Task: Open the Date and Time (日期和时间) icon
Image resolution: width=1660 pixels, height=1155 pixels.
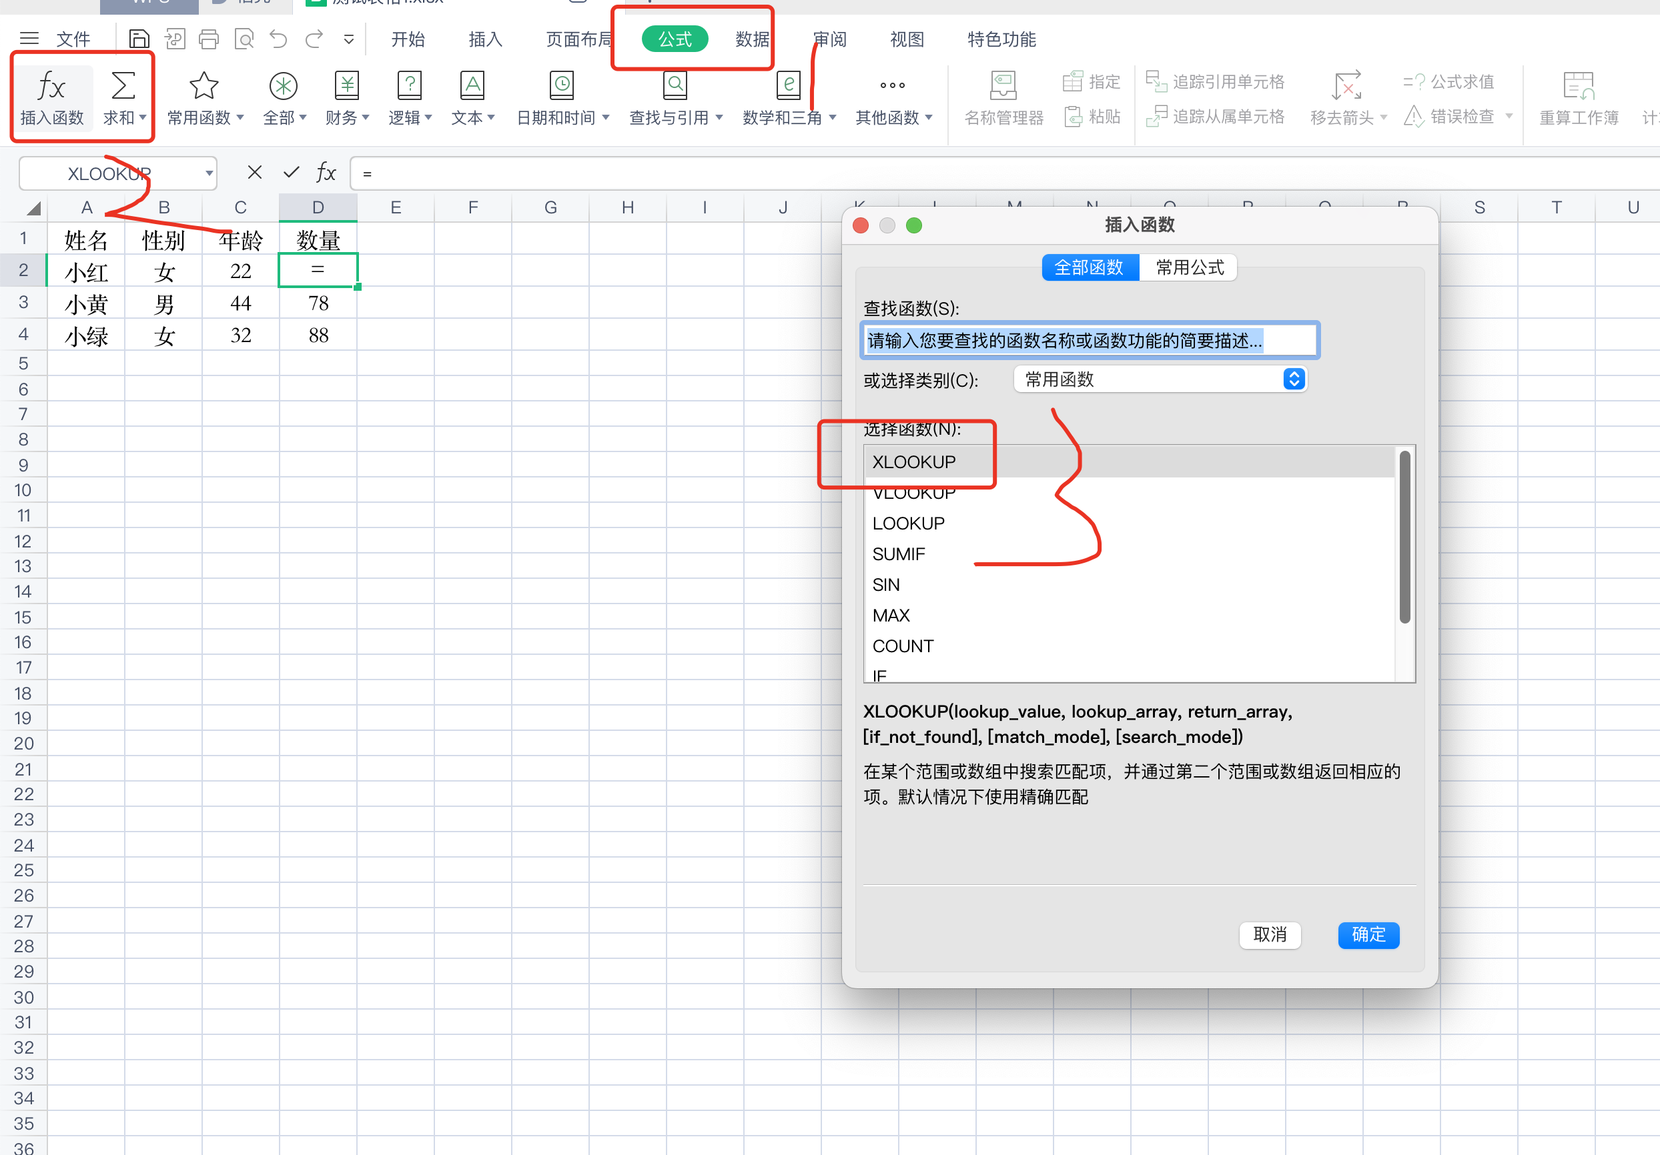Action: 562,86
